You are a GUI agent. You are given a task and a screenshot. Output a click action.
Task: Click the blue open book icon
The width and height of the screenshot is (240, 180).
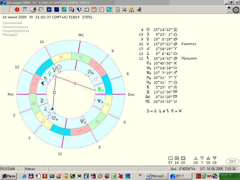(79, 10)
